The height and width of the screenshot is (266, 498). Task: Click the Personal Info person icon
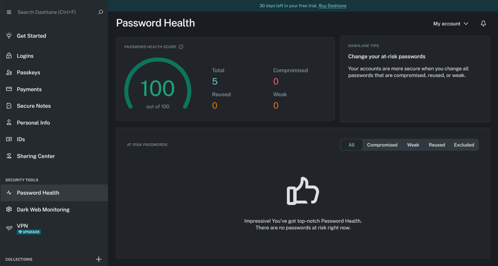[x=9, y=122]
